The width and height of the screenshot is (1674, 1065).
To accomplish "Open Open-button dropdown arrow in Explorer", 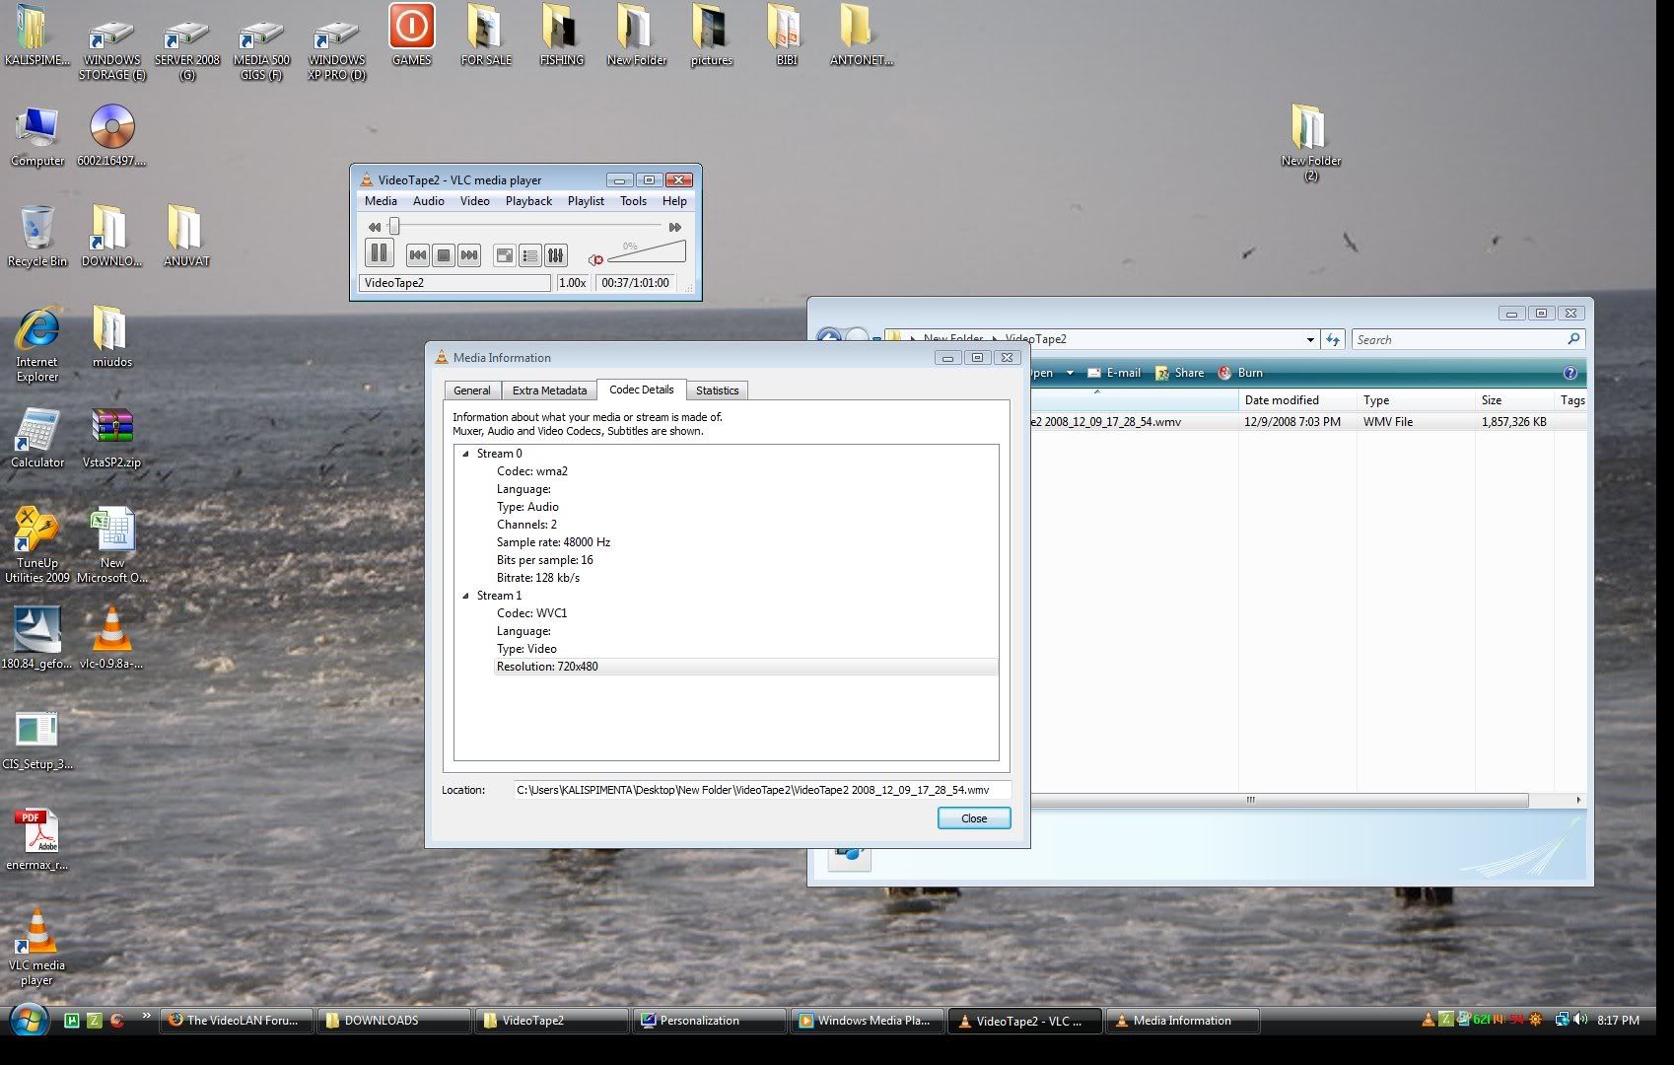I will [x=1070, y=373].
